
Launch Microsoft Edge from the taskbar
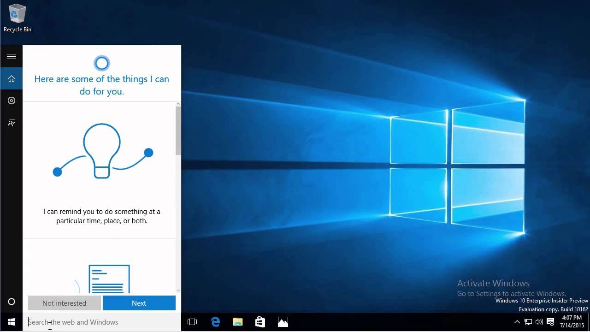(215, 322)
